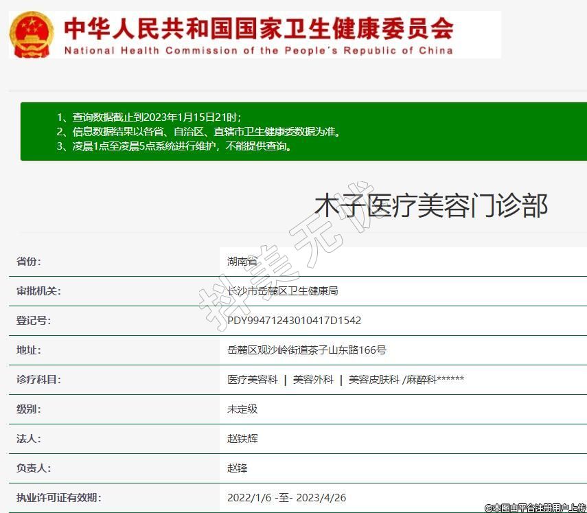Click the English National Health Commission subtitle

click(x=258, y=50)
